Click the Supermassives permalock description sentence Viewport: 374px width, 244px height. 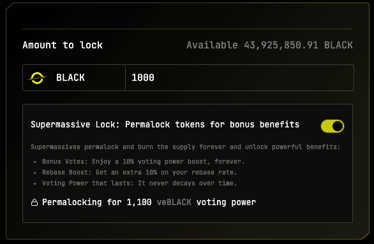coord(185,147)
